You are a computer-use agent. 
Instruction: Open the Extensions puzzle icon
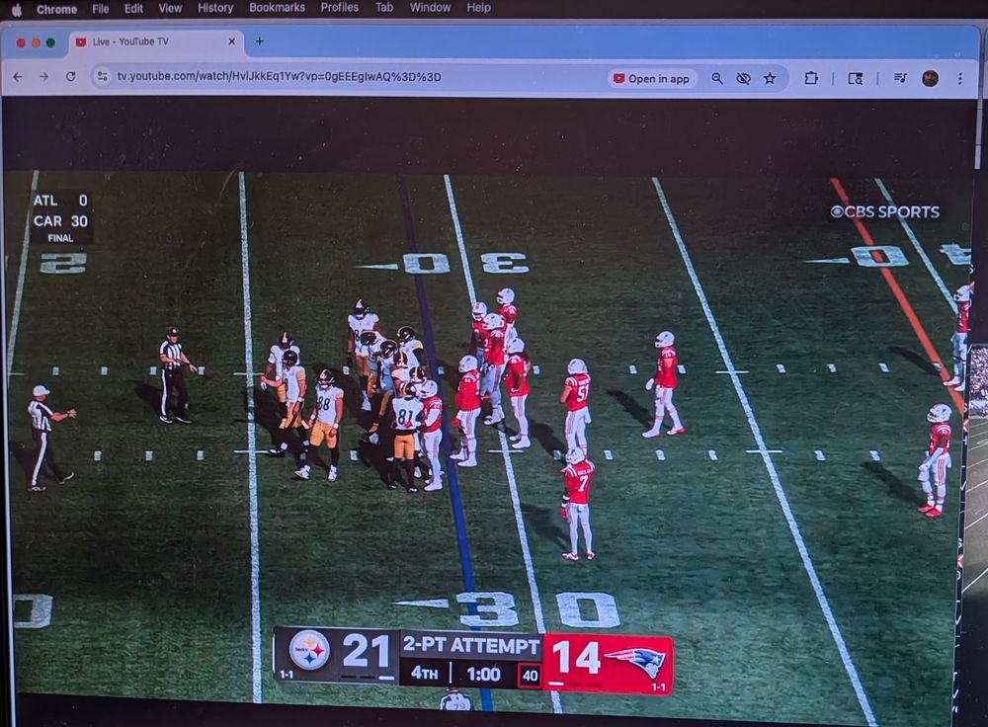pyautogui.click(x=811, y=78)
